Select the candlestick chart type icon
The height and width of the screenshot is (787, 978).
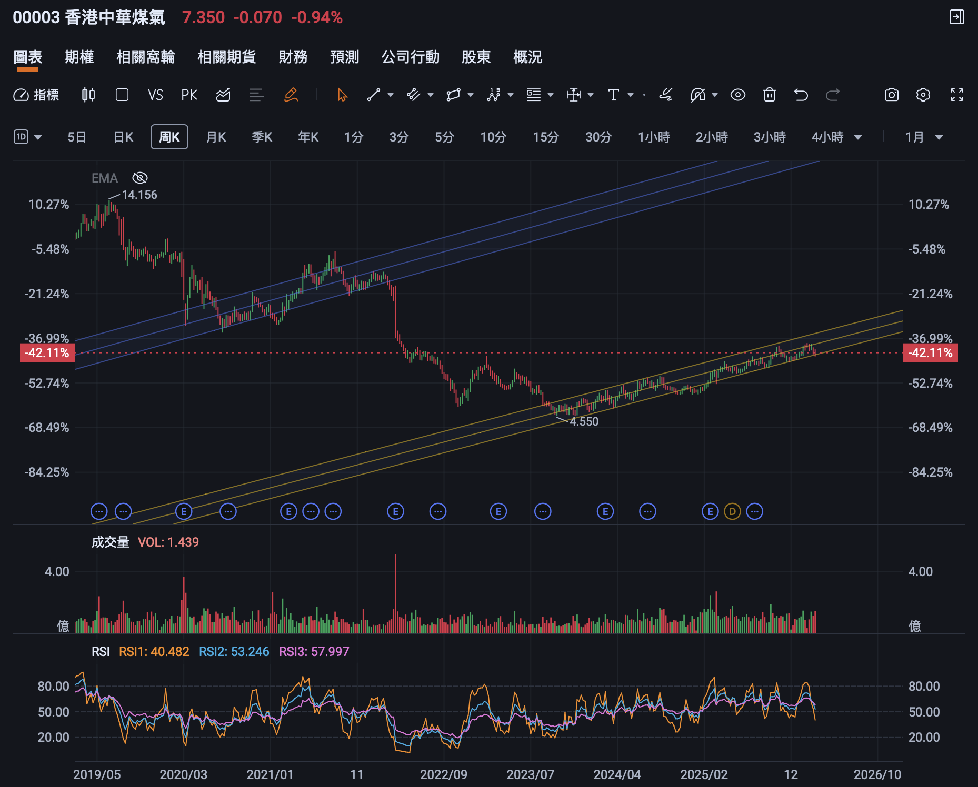click(x=88, y=95)
